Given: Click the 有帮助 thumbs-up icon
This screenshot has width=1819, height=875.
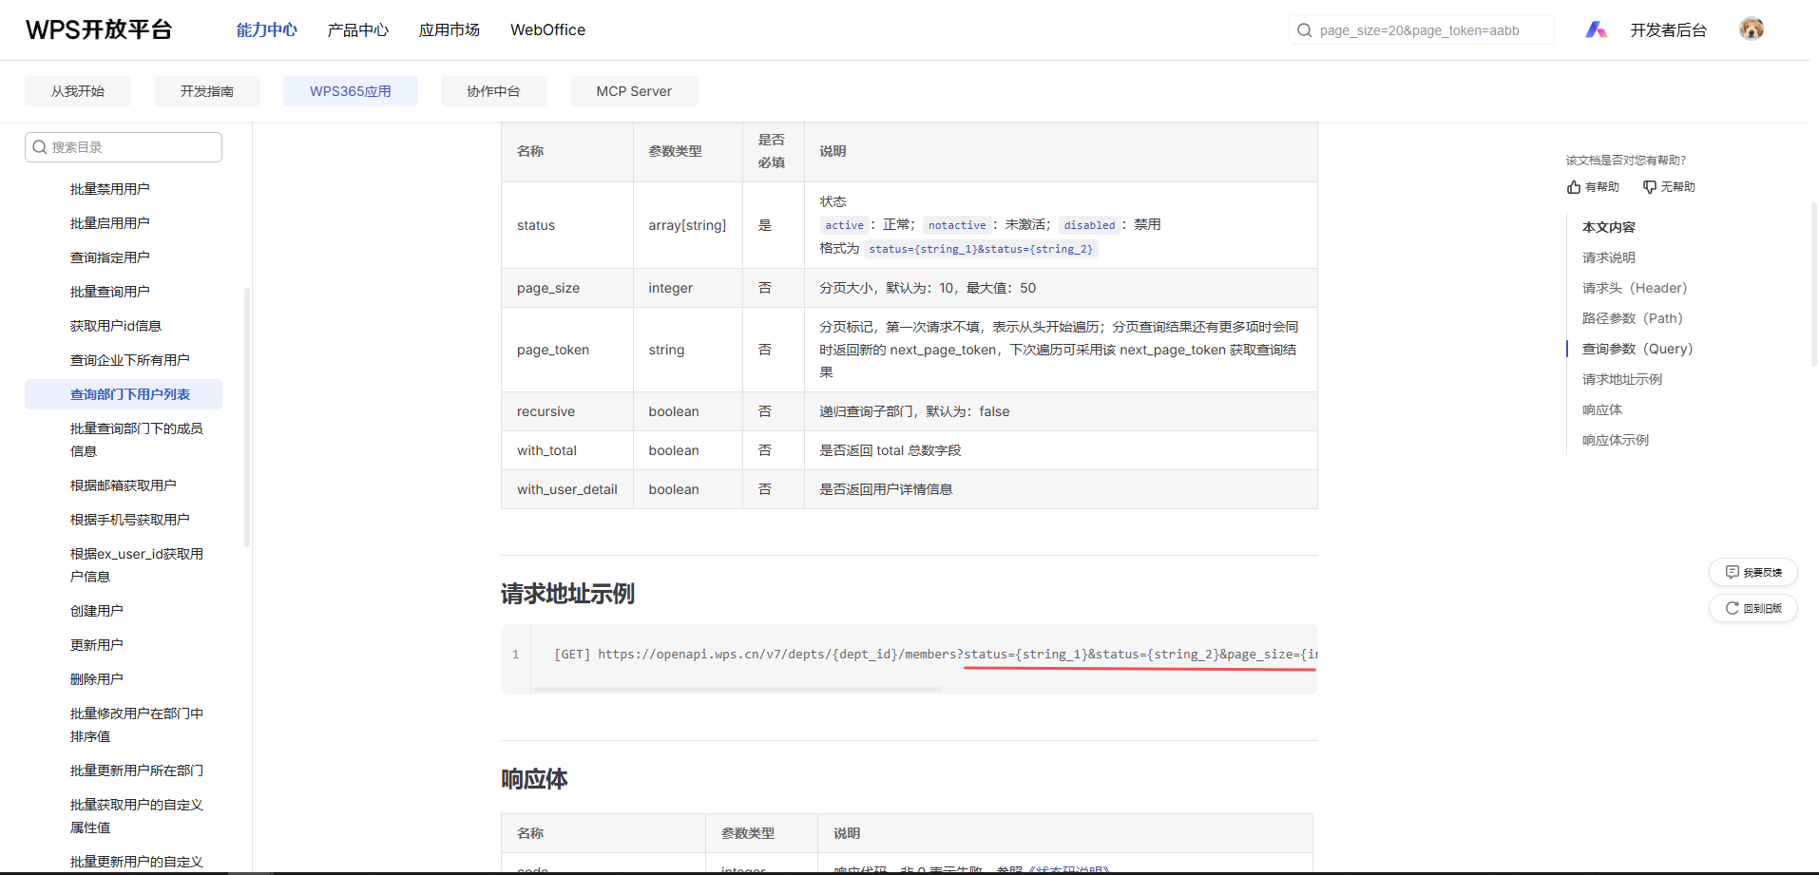Looking at the screenshot, I should pos(1575,187).
